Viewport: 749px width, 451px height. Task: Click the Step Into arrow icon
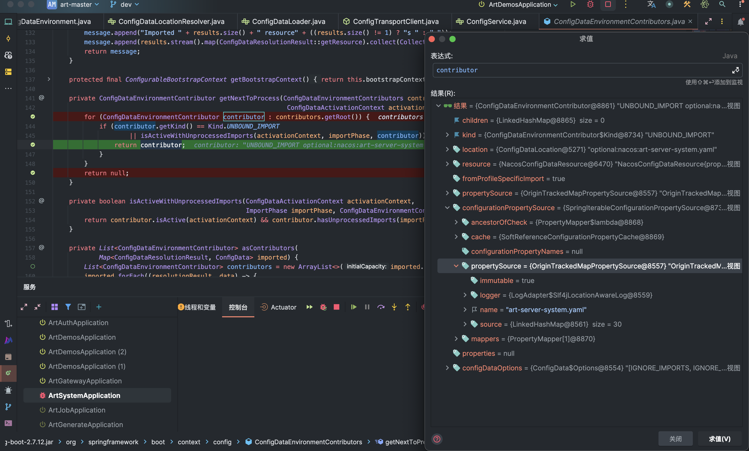tap(394, 307)
